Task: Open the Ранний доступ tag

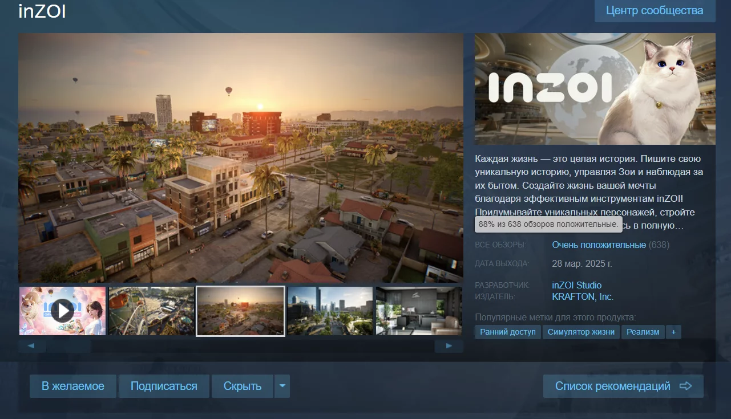Action: click(x=508, y=332)
